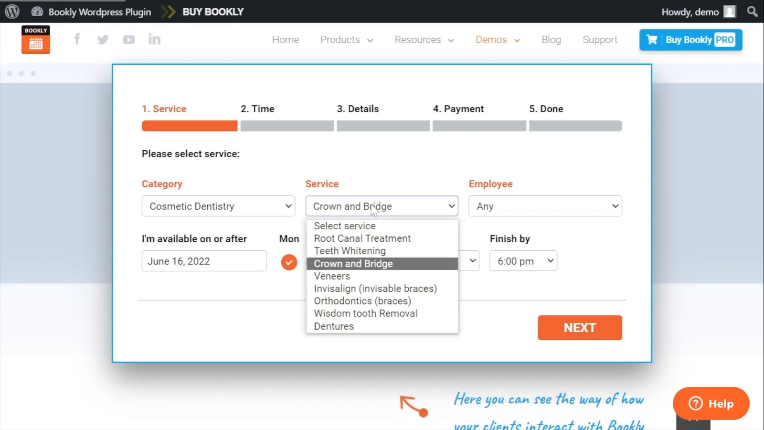The image size is (764, 430).
Task: Collapse the Service dropdown showing Crown and Bridge
Action: pyautogui.click(x=382, y=206)
